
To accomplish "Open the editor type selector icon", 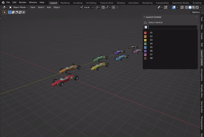I will 4,7.
